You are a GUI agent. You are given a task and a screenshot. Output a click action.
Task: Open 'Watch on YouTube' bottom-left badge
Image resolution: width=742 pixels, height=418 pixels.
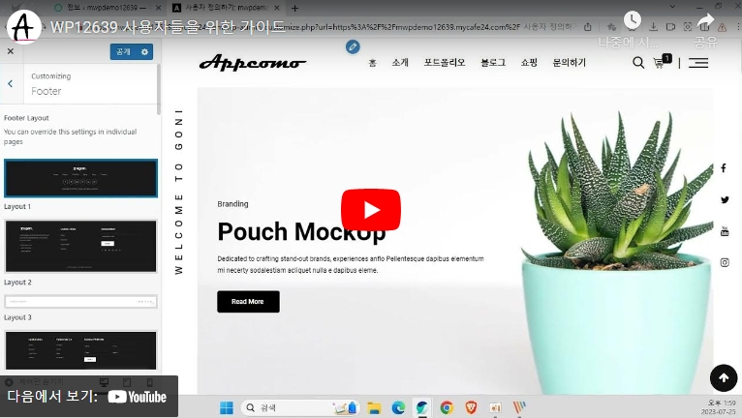89,397
